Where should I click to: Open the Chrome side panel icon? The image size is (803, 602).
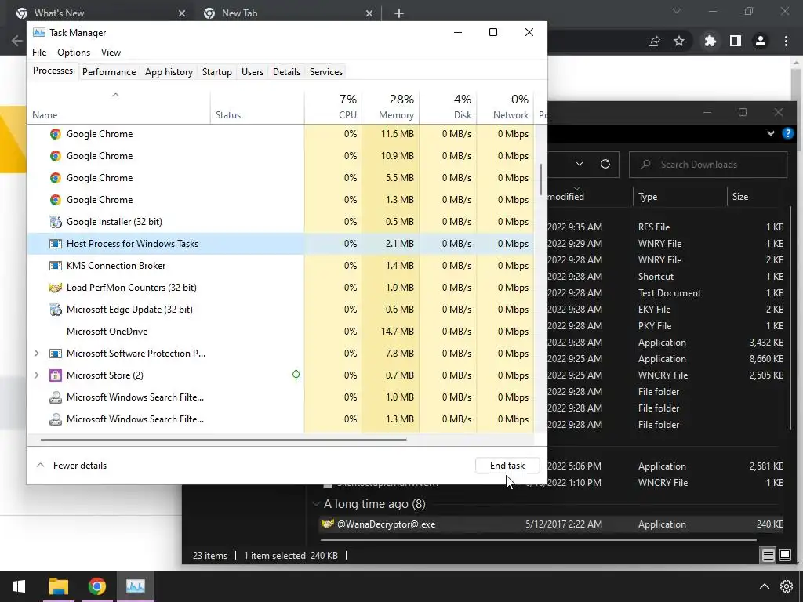pyautogui.click(x=736, y=41)
